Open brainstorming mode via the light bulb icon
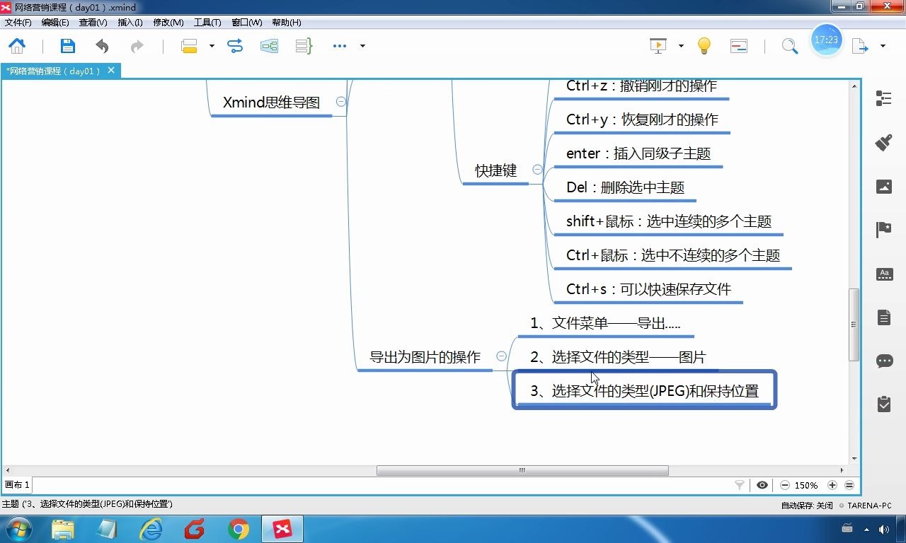This screenshot has height=543, width=906. click(x=704, y=46)
